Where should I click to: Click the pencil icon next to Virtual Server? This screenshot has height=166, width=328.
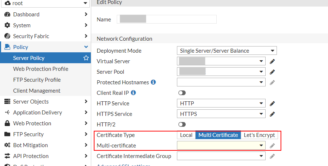272,61
